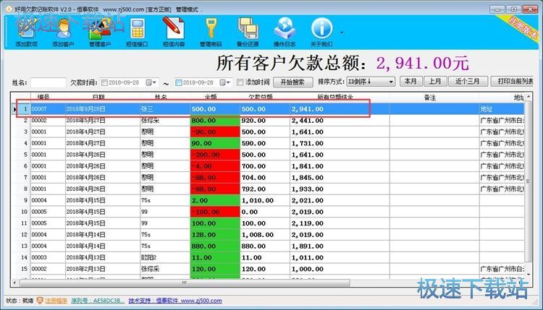
Task: Focus the 姓名 name input field
Action: 48,82
